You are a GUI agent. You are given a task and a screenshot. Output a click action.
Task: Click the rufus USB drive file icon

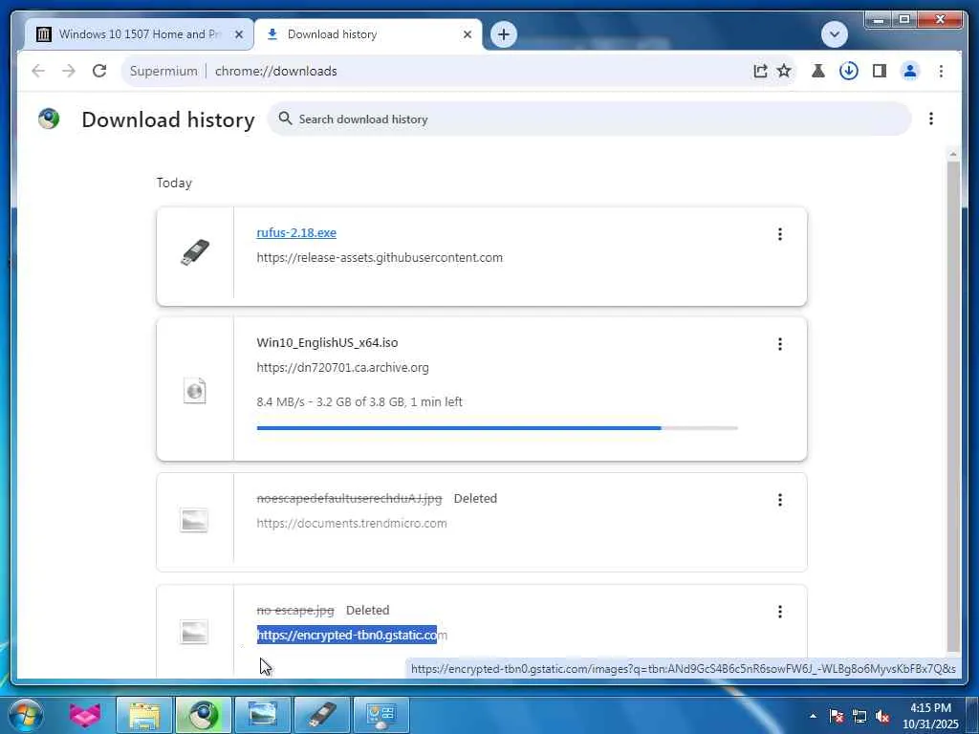[x=195, y=252]
